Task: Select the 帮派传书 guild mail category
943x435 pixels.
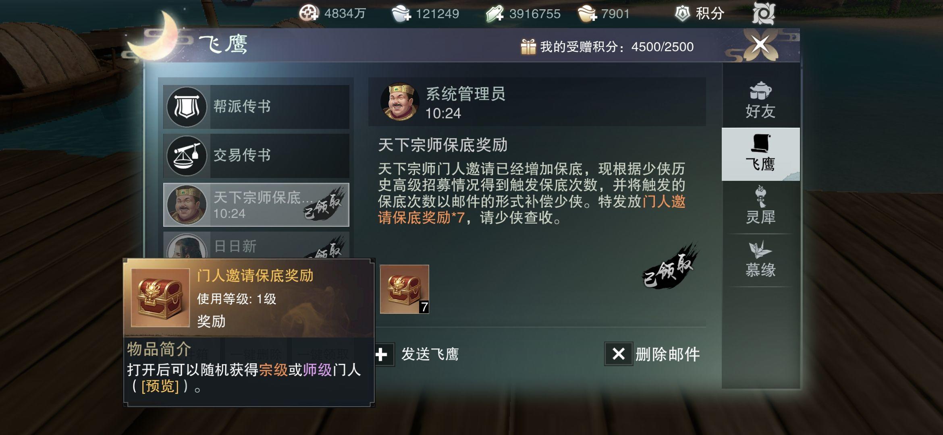Action: [x=256, y=107]
